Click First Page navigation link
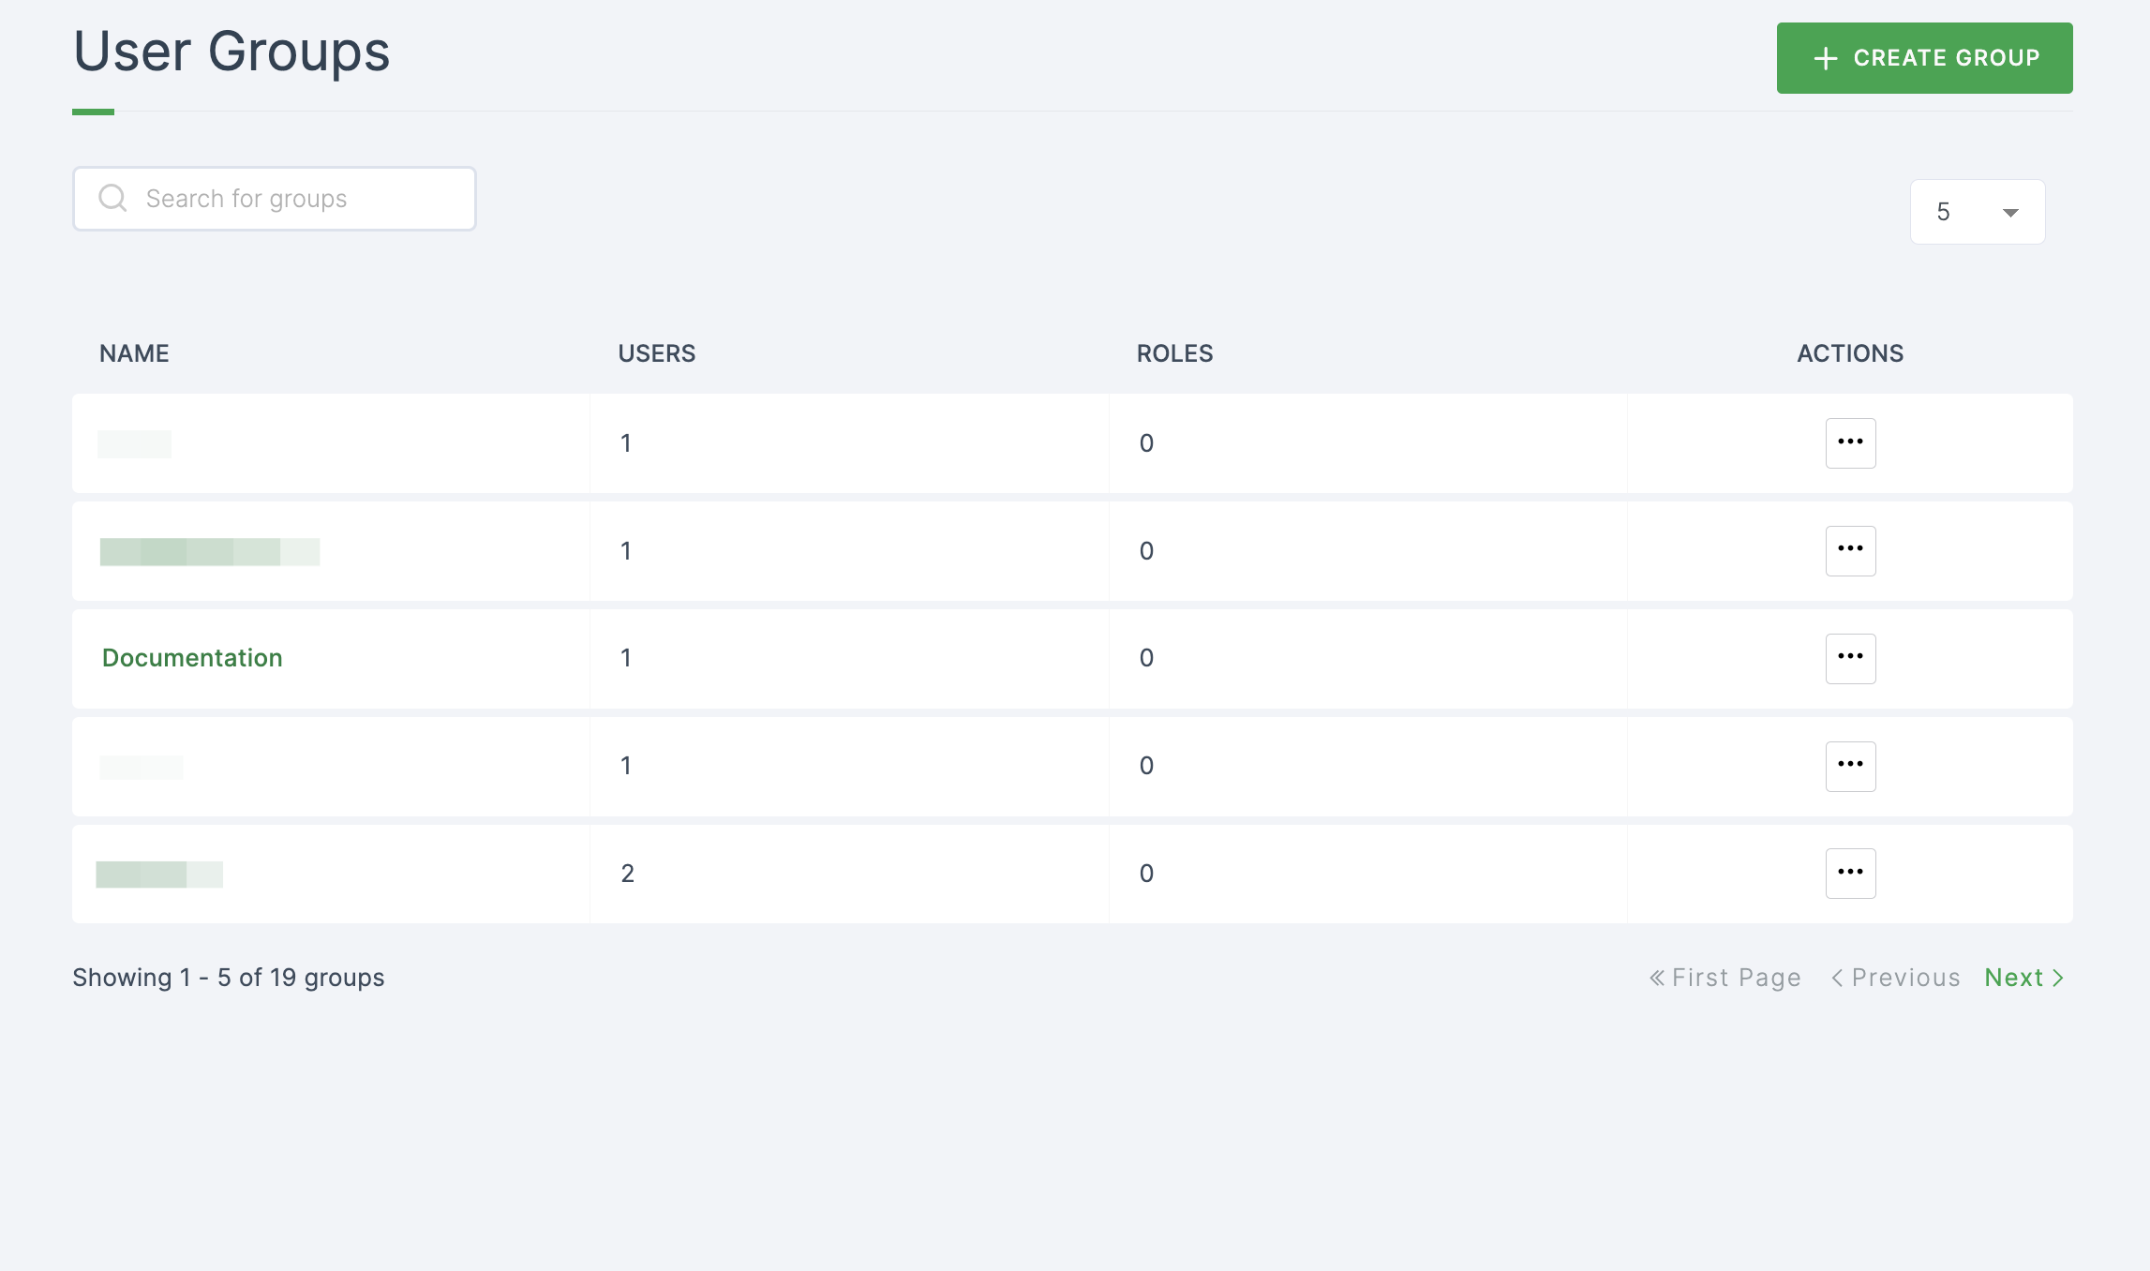The height and width of the screenshot is (1271, 2150). click(1724, 976)
